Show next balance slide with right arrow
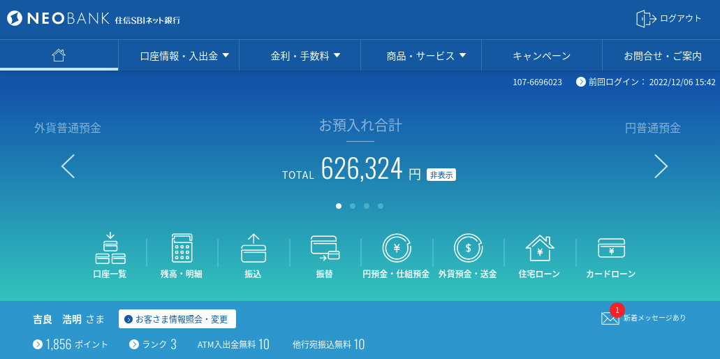Viewport: 720px width, 359px height. (661, 166)
